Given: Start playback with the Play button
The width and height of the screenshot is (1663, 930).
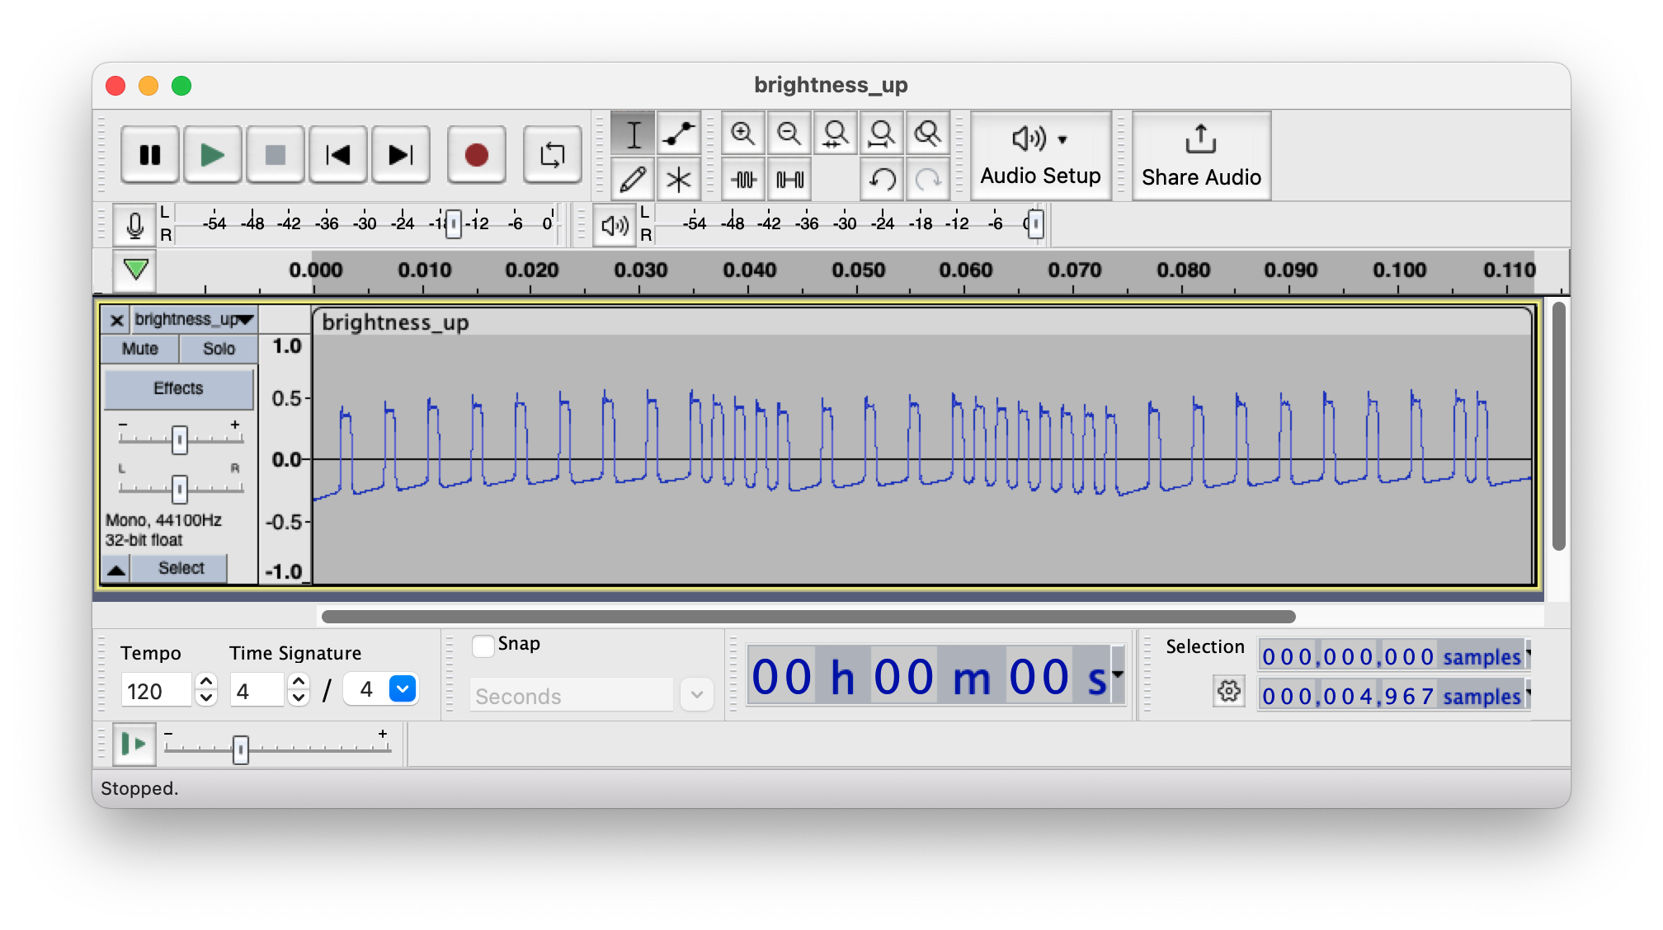Looking at the screenshot, I should coord(212,155).
